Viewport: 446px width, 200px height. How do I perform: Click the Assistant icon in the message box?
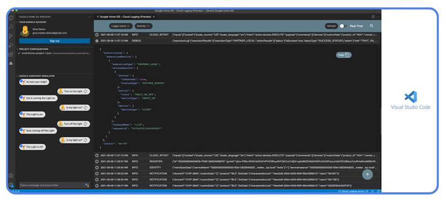tap(87, 185)
